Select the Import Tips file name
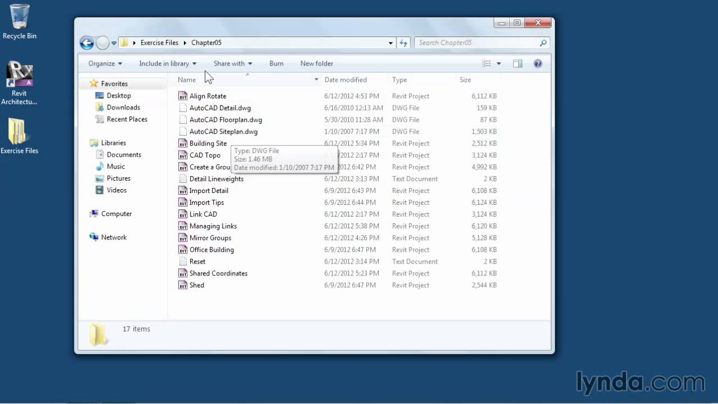This screenshot has height=404, width=718. tap(206, 202)
